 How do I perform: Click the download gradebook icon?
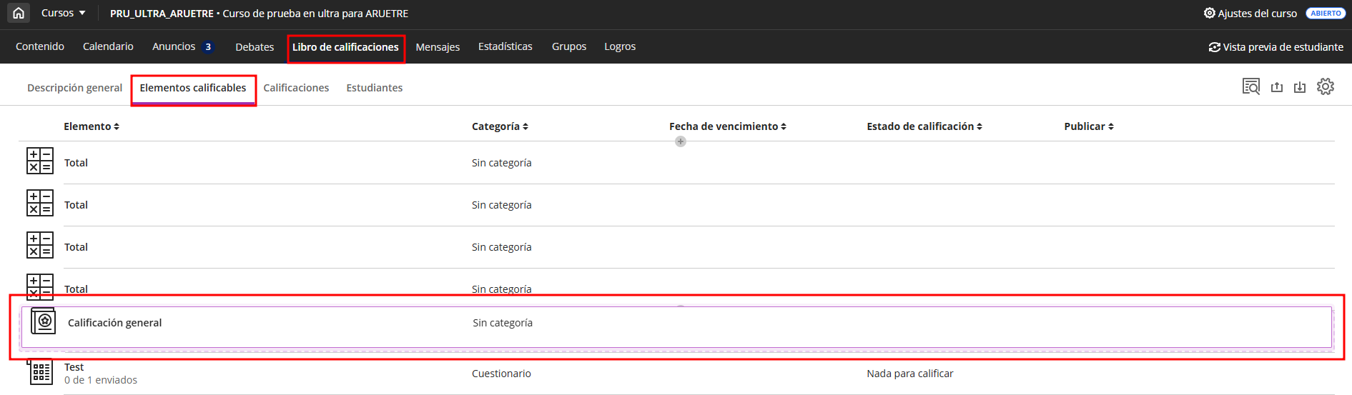[1299, 87]
